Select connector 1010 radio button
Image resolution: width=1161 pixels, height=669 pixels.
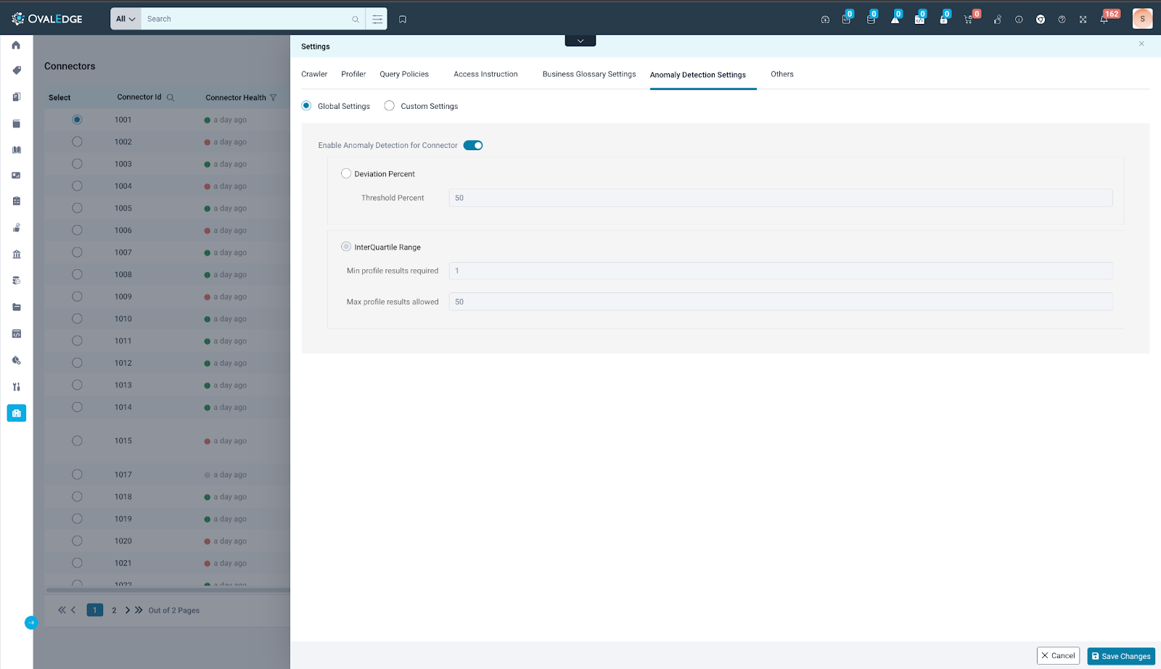click(x=77, y=319)
